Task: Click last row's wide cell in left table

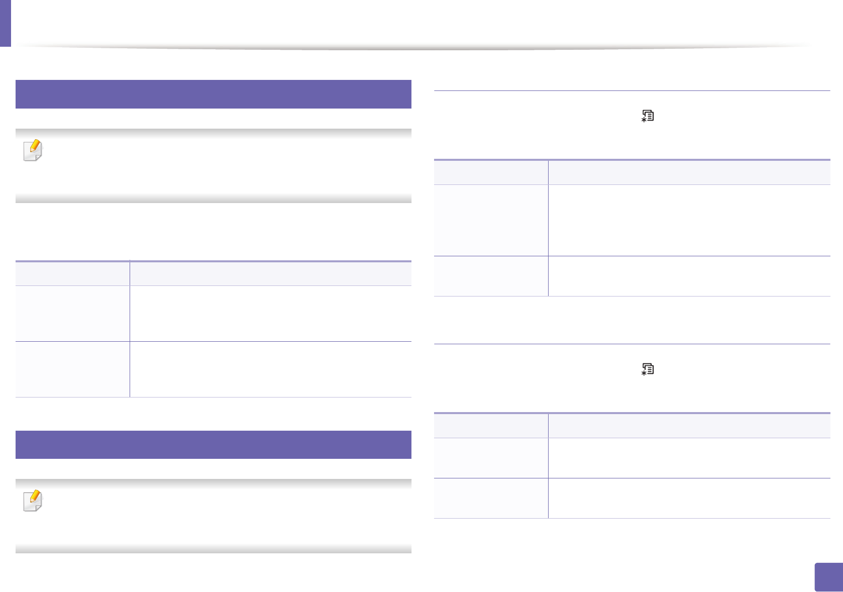Action: pos(271,369)
